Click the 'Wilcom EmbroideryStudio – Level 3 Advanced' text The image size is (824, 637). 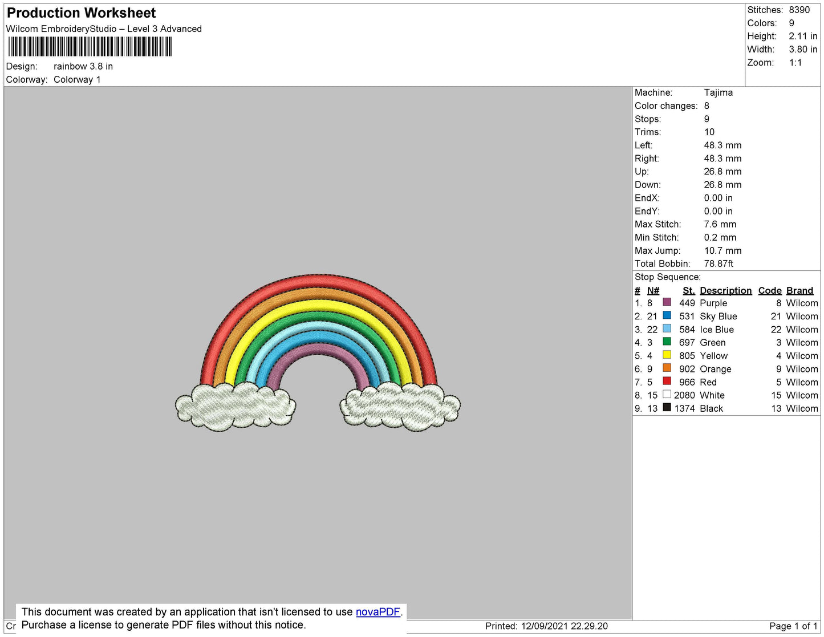pos(104,29)
